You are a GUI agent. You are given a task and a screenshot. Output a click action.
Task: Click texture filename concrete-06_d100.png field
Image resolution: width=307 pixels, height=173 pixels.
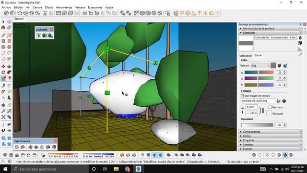258,101
